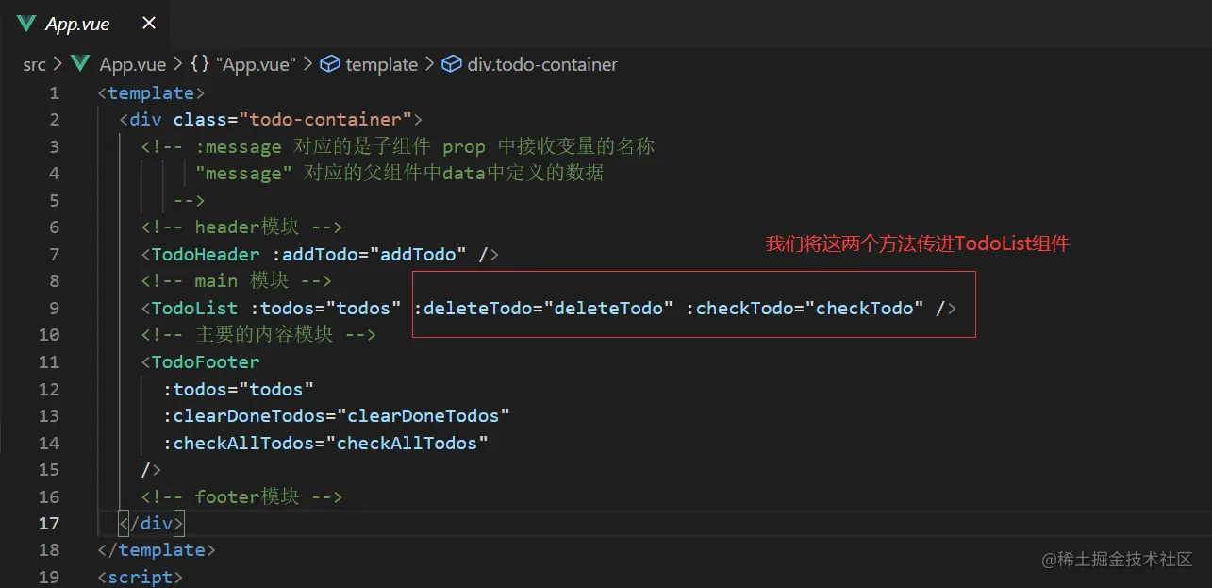Click the :todos="todos" attribute on line 12
The height and width of the screenshot is (588, 1212).
click(239, 389)
